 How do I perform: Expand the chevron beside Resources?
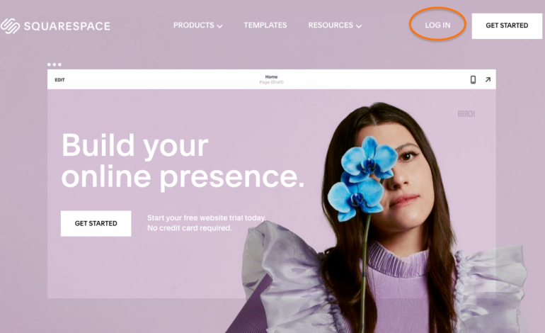tap(359, 26)
